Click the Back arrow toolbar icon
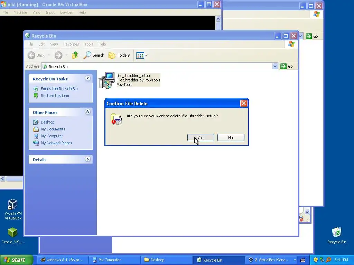Screen dimensions: 354x265 [31, 55]
